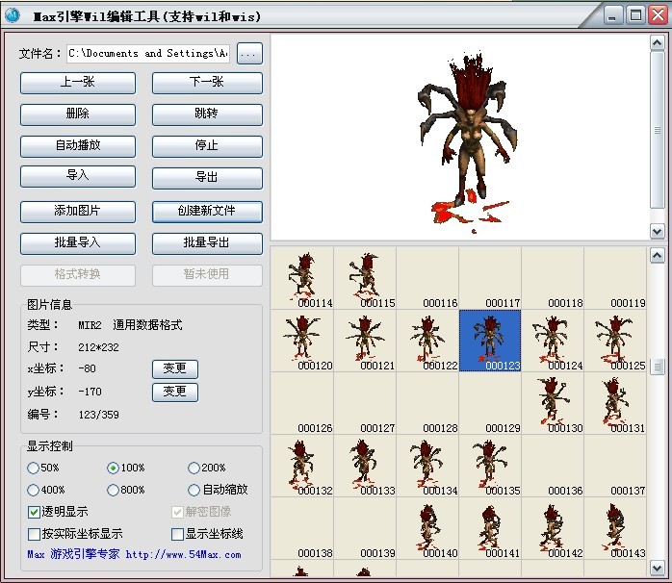Select the 200% zoom radio option

pos(194,468)
